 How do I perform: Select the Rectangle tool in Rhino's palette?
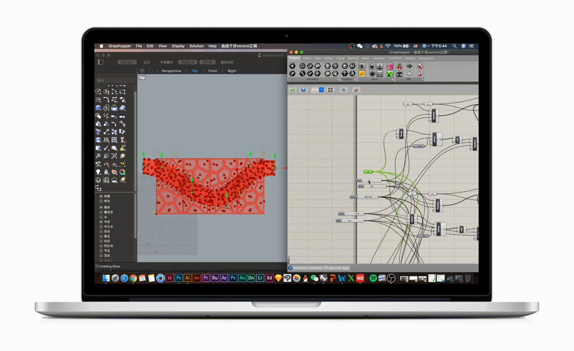[x=122, y=92]
